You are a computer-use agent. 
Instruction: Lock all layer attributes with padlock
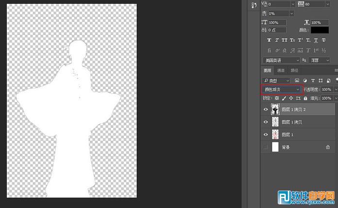305,98
